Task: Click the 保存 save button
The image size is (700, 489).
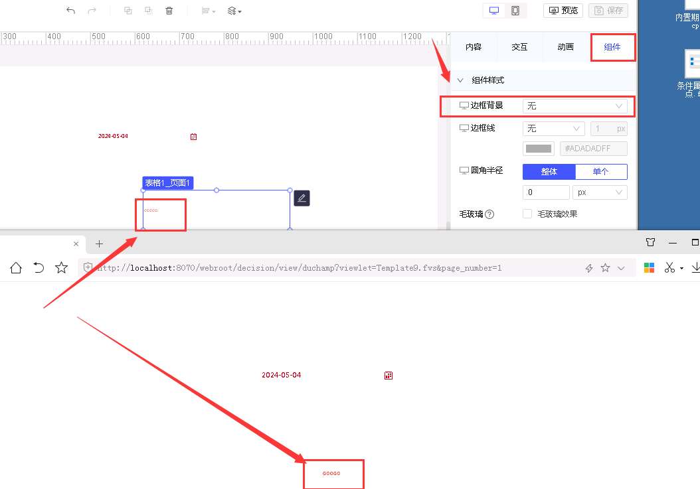Action: 608,11
